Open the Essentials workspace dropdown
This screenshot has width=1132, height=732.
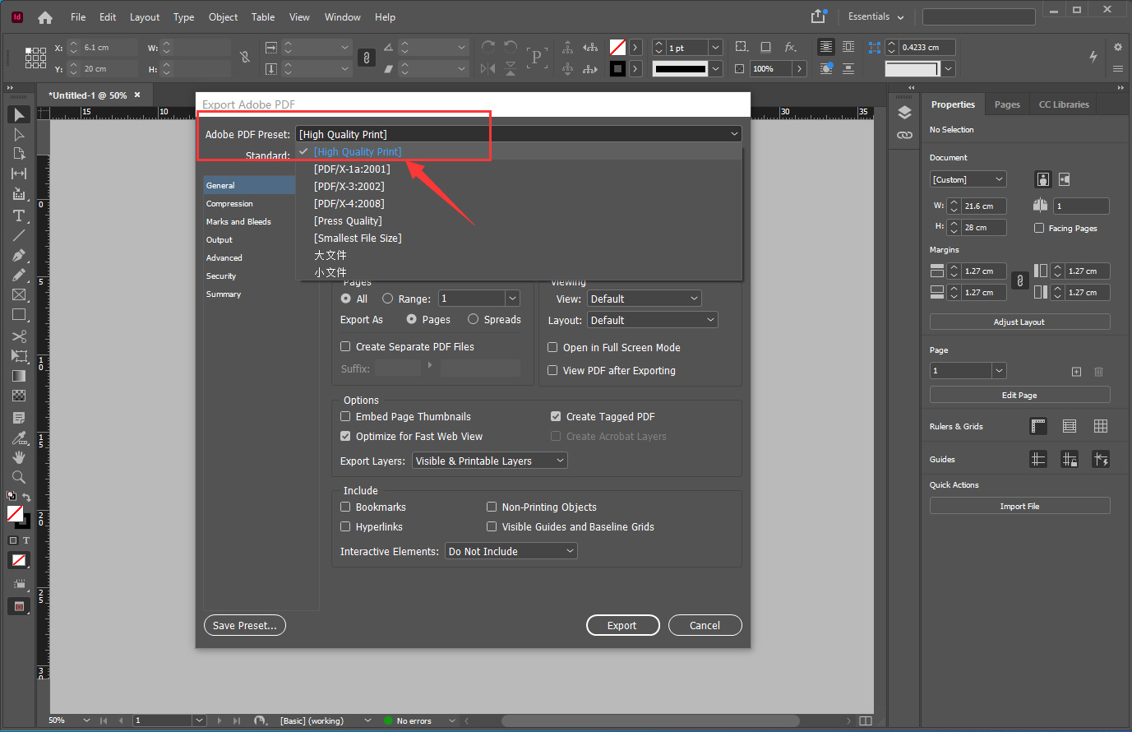click(876, 16)
